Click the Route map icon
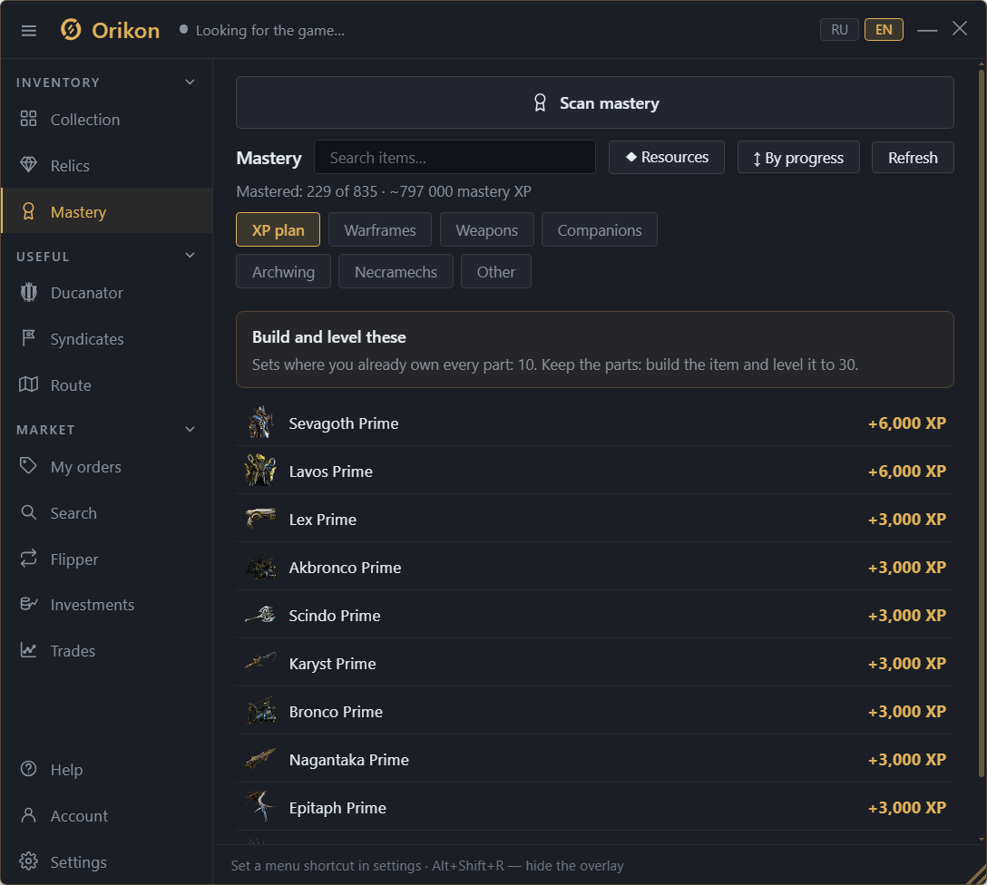 [x=28, y=384]
